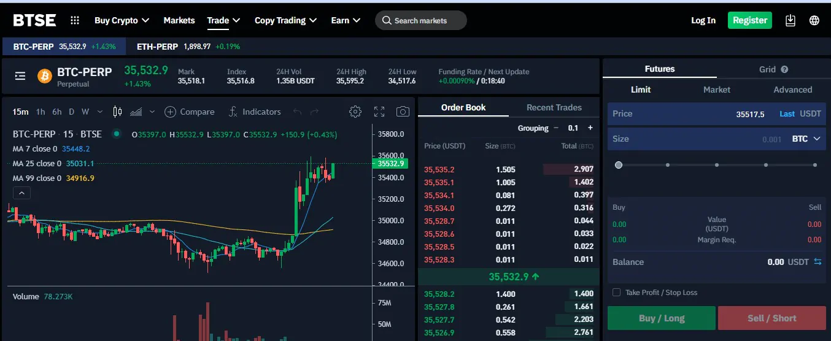Click the size slider handle
The image size is (831, 341).
tap(619, 165)
